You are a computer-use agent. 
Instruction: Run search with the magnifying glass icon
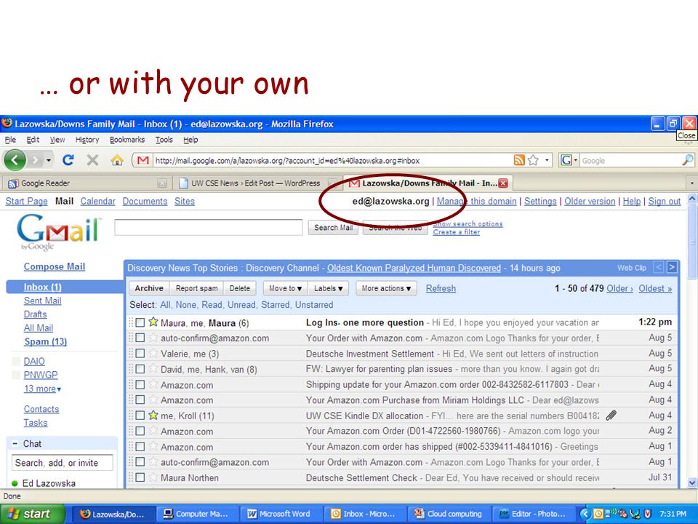[688, 160]
